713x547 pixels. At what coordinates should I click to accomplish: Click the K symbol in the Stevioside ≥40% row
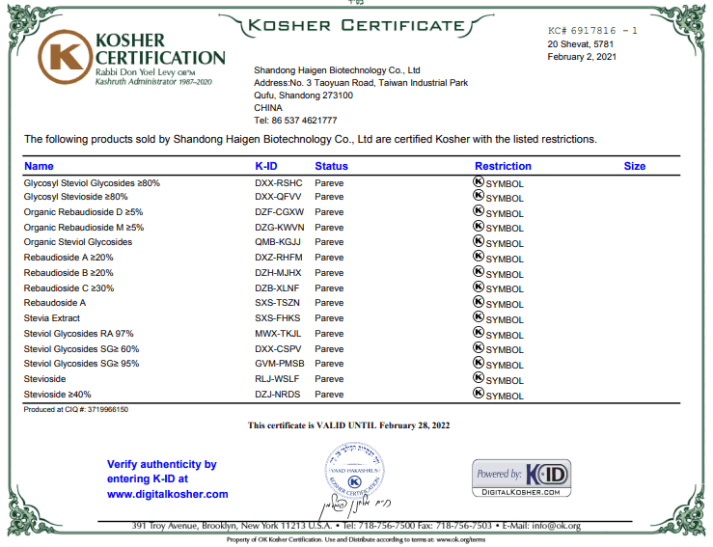click(x=479, y=393)
